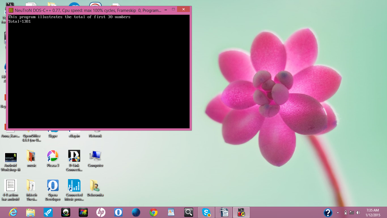Click the DOSBox icon in the title bar
This screenshot has width=387, height=218.
click(11, 10)
